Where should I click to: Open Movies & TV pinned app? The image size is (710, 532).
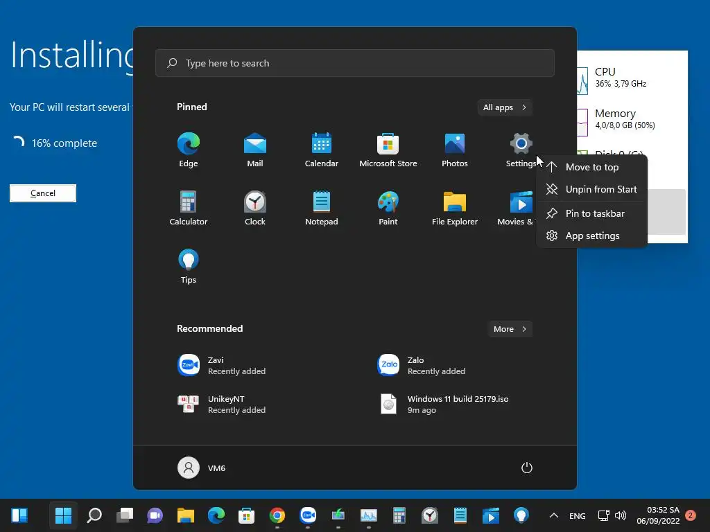[516, 208]
